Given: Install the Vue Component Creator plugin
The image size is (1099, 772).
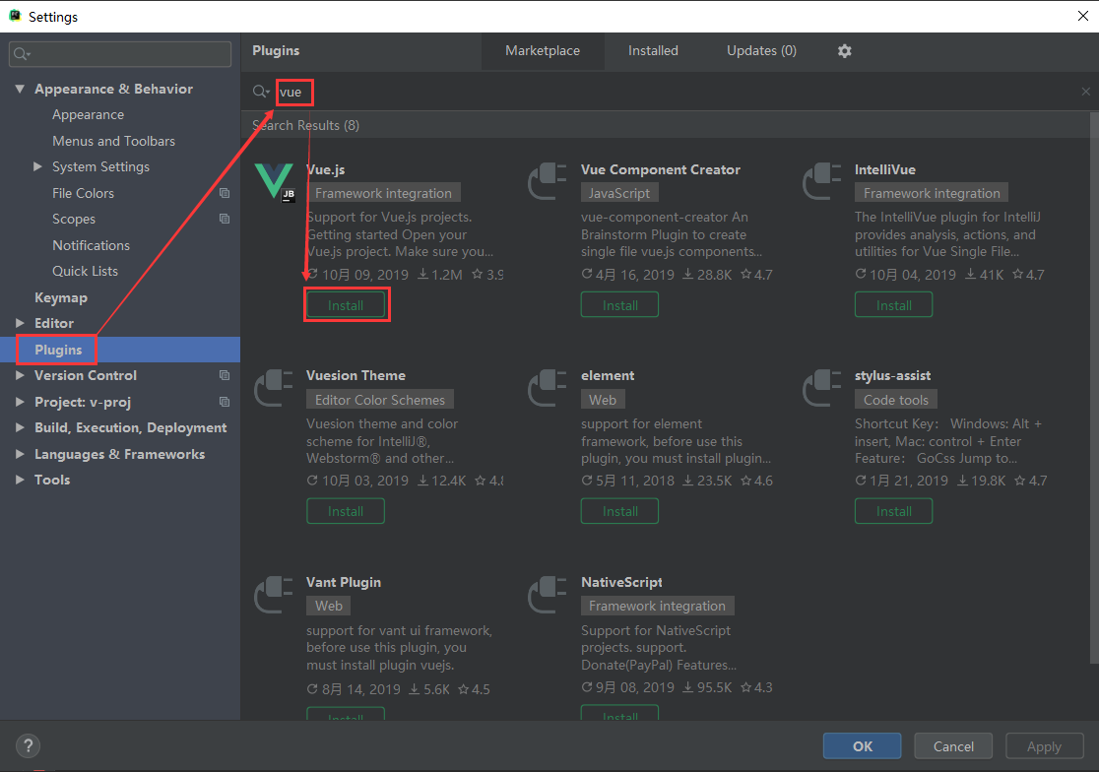Looking at the screenshot, I should click(619, 304).
